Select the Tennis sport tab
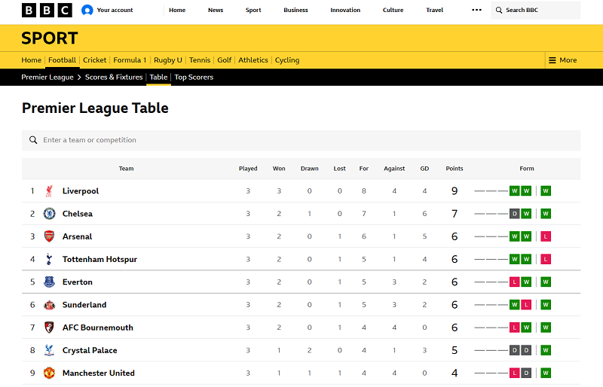Screen dimensions: 603x387 [200, 60]
